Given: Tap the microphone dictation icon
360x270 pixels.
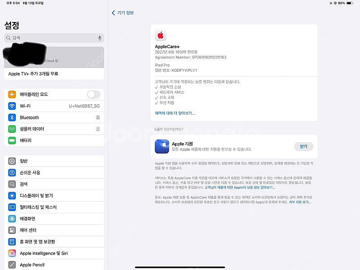Looking at the screenshot, I should 99,38.
